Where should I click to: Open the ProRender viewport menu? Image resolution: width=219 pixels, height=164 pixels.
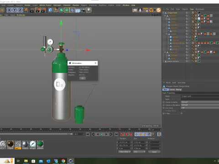click(21, 15)
